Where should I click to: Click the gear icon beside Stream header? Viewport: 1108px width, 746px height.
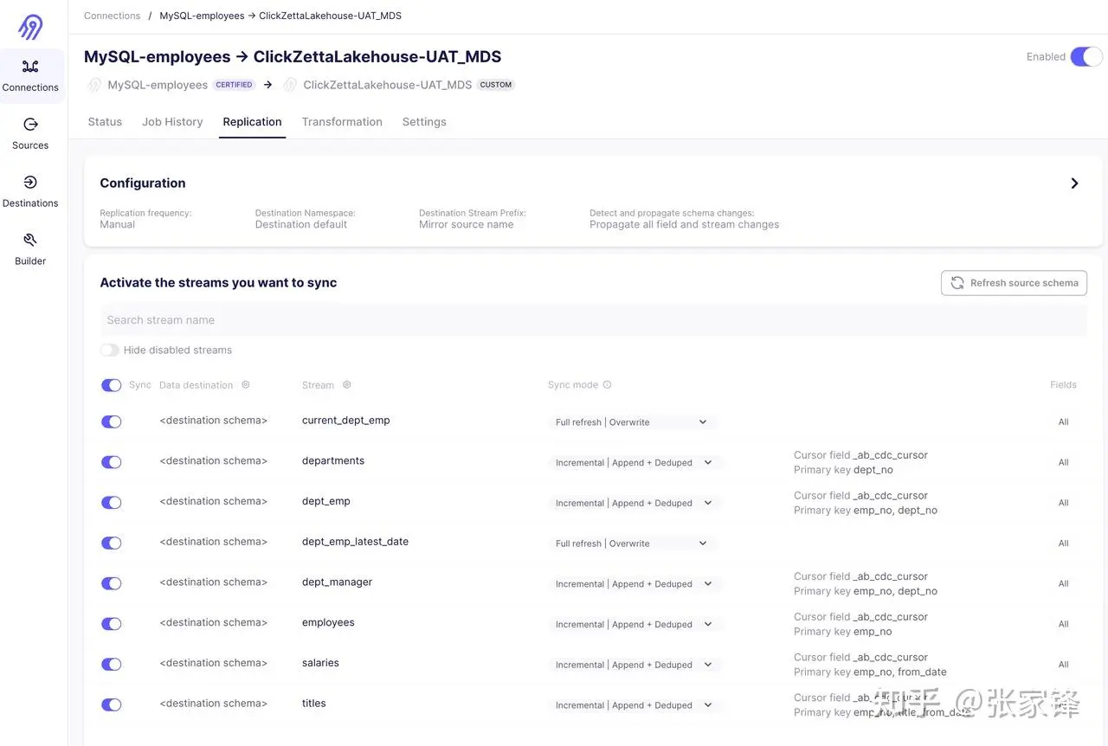347,385
